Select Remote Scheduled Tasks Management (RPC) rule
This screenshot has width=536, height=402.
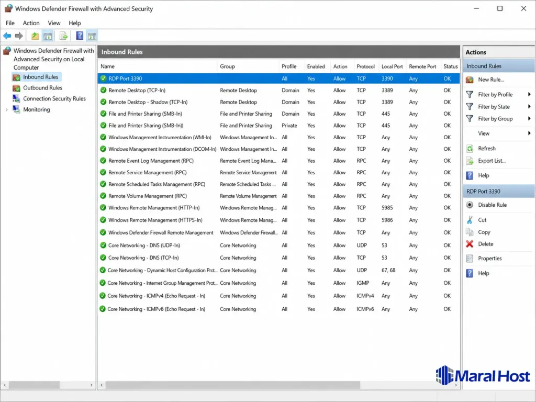point(278,184)
